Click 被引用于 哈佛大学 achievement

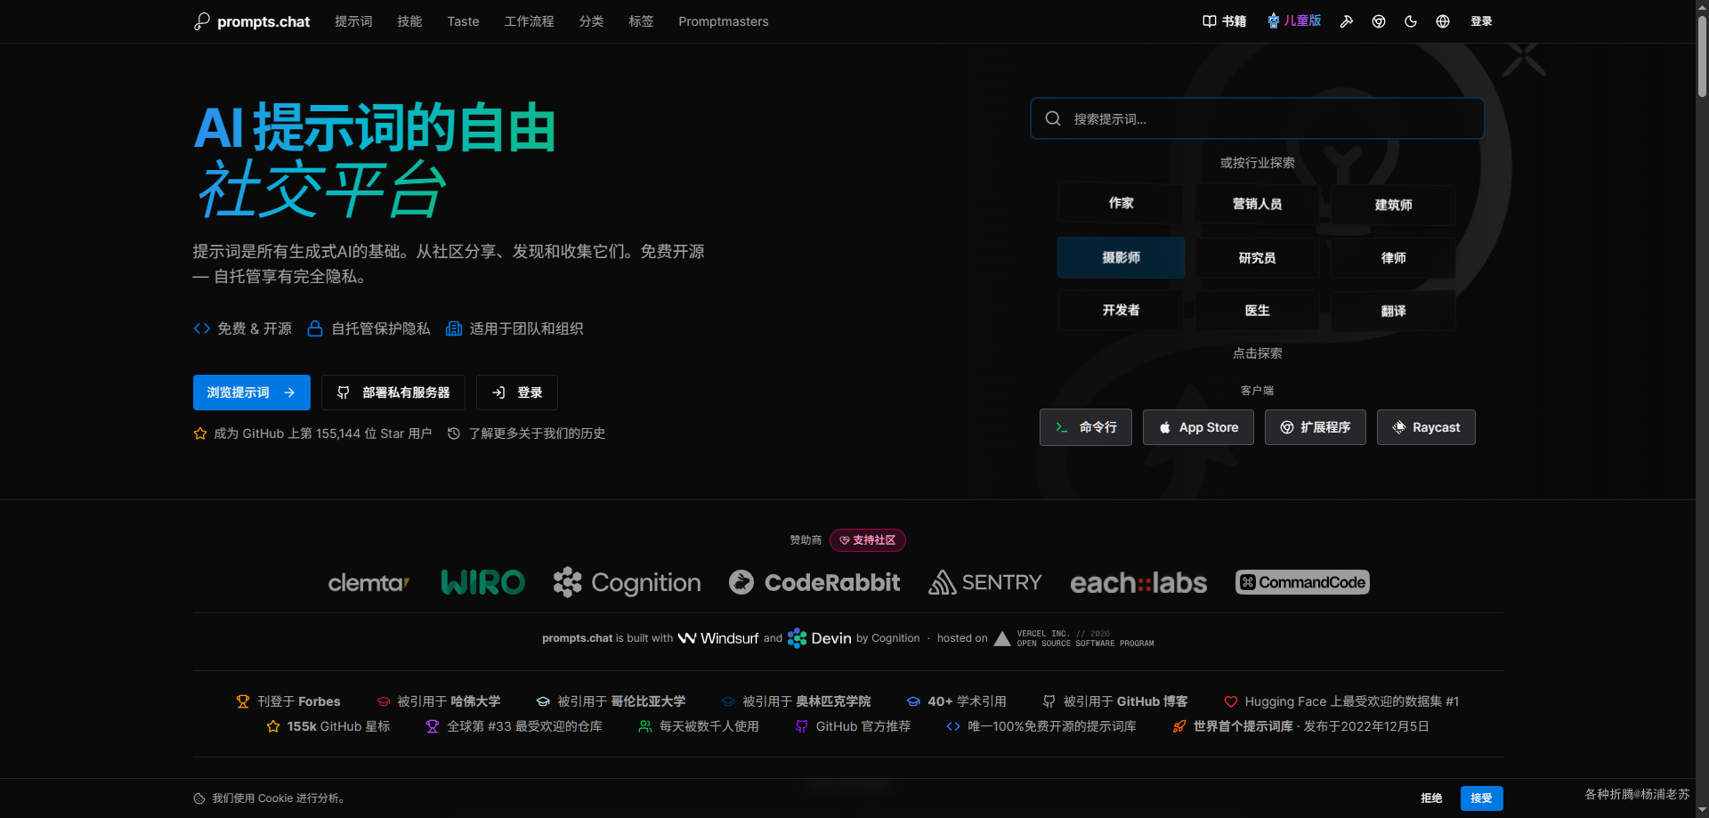439,701
